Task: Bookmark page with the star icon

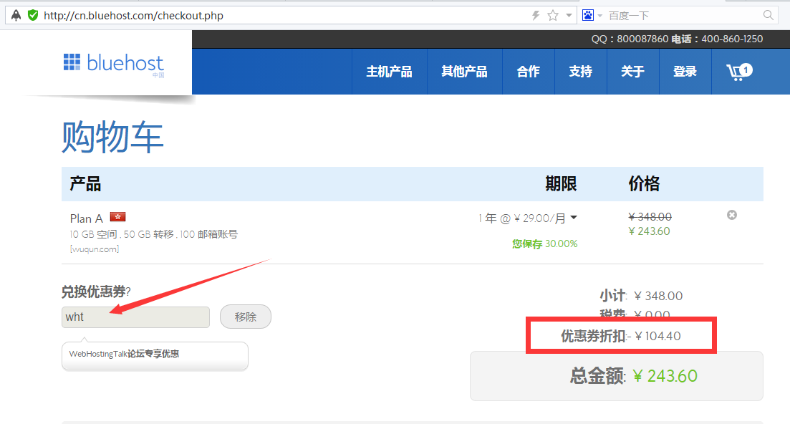Action: tap(553, 16)
